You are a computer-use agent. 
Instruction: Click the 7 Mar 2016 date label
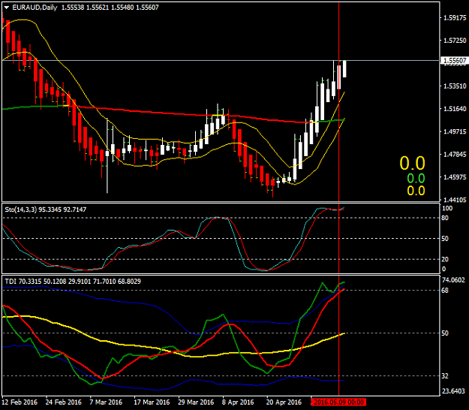pyautogui.click(x=106, y=402)
